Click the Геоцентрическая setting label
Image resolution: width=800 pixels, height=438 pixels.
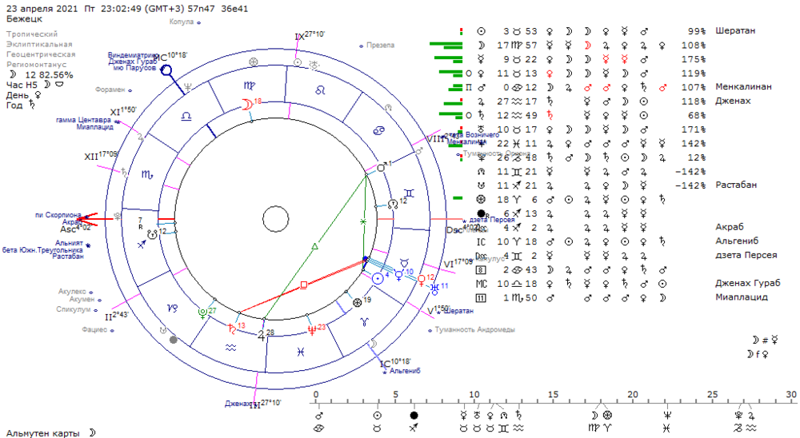pos(41,54)
